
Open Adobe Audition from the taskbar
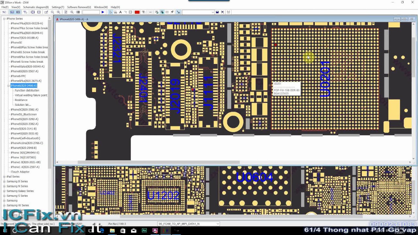point(144,231)
